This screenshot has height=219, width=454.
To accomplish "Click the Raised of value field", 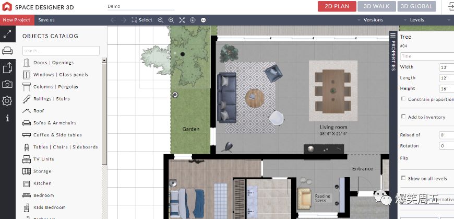I will 447,135.
